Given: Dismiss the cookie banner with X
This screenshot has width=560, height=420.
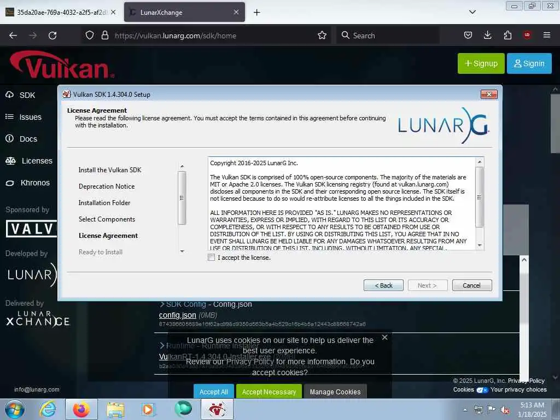Looking at the screenshot, I should [384, 337].
